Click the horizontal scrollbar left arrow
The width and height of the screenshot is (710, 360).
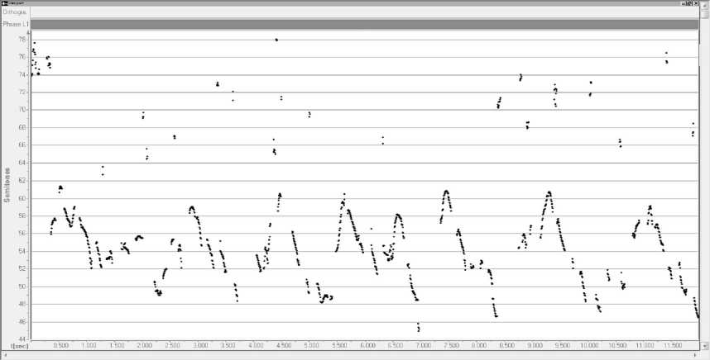[x=5, y=356]
